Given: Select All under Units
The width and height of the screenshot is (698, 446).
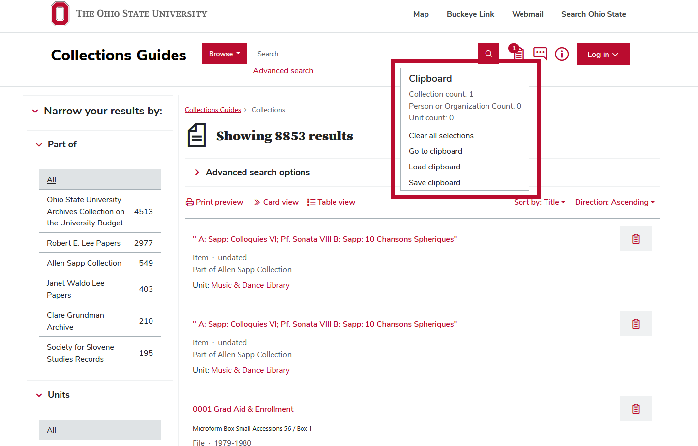Looking at the screenshot, I should pyautogui.click(x=100, y=430).
